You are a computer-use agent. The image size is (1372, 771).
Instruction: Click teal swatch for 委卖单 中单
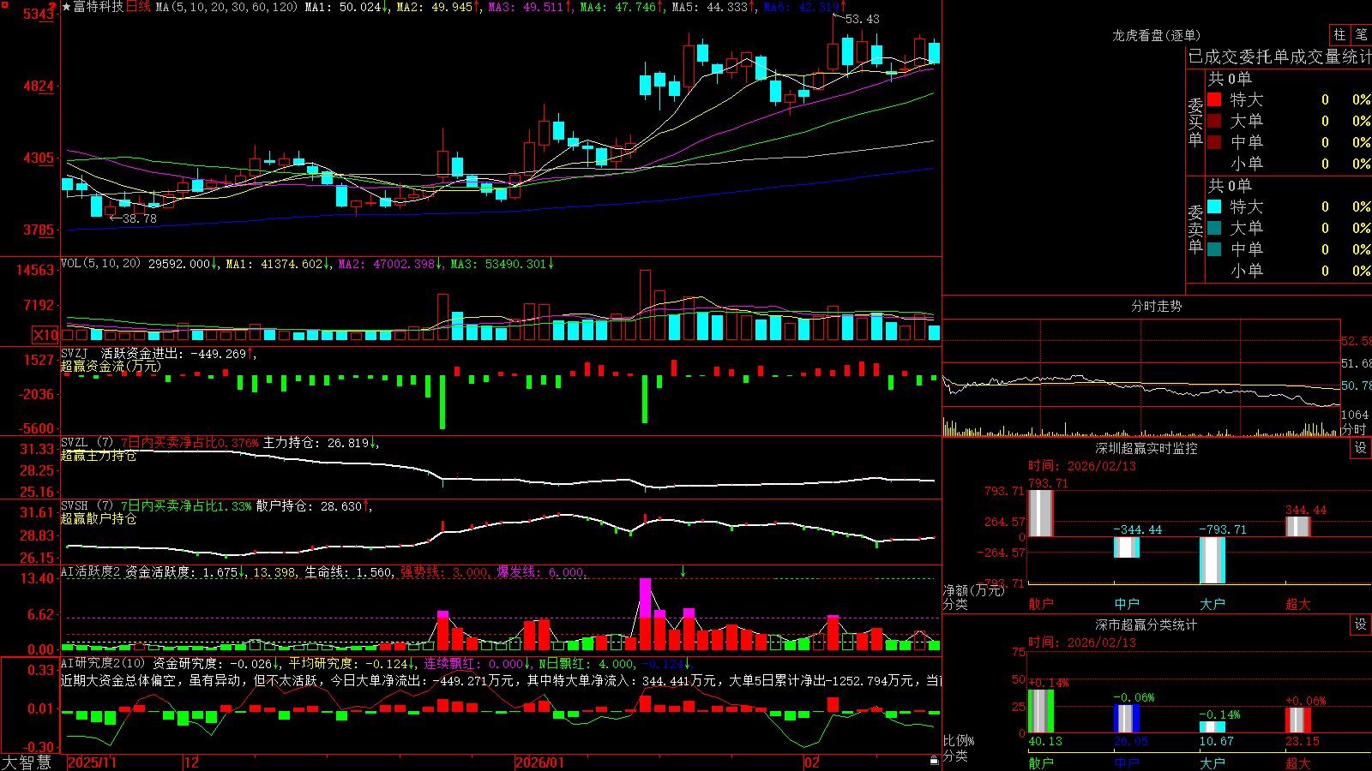coord(1214,249)
